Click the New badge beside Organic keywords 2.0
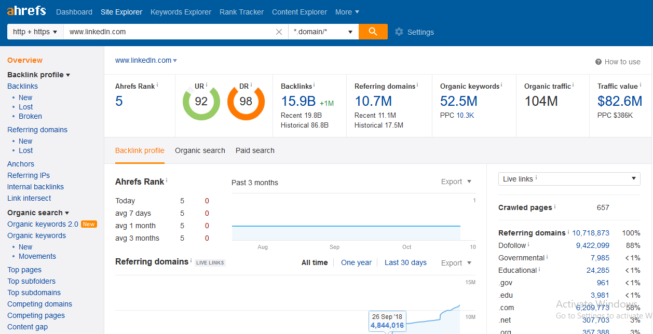 [x=88, y=224]
